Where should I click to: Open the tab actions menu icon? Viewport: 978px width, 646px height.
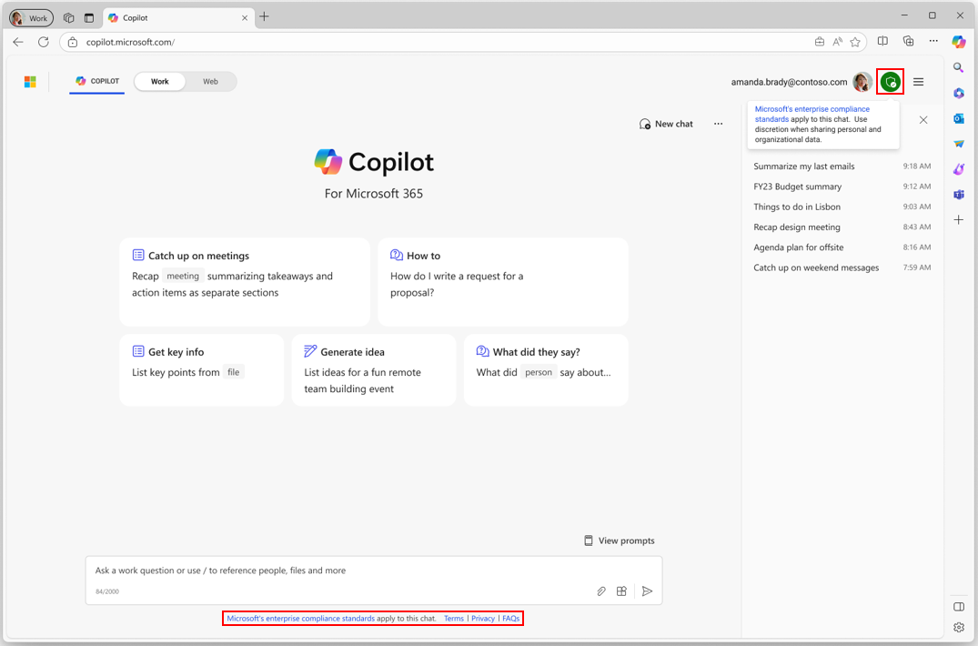point(89,18)
